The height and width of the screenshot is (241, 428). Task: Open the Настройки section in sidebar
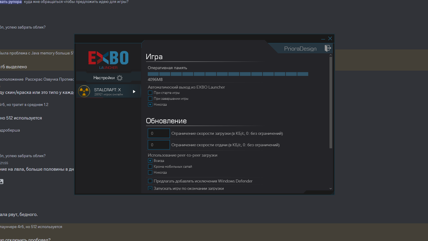point(108,78)
